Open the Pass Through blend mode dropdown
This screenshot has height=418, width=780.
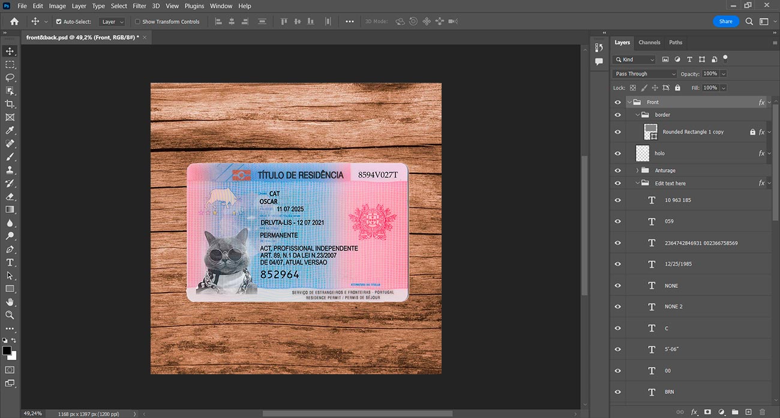click(644, 74)
